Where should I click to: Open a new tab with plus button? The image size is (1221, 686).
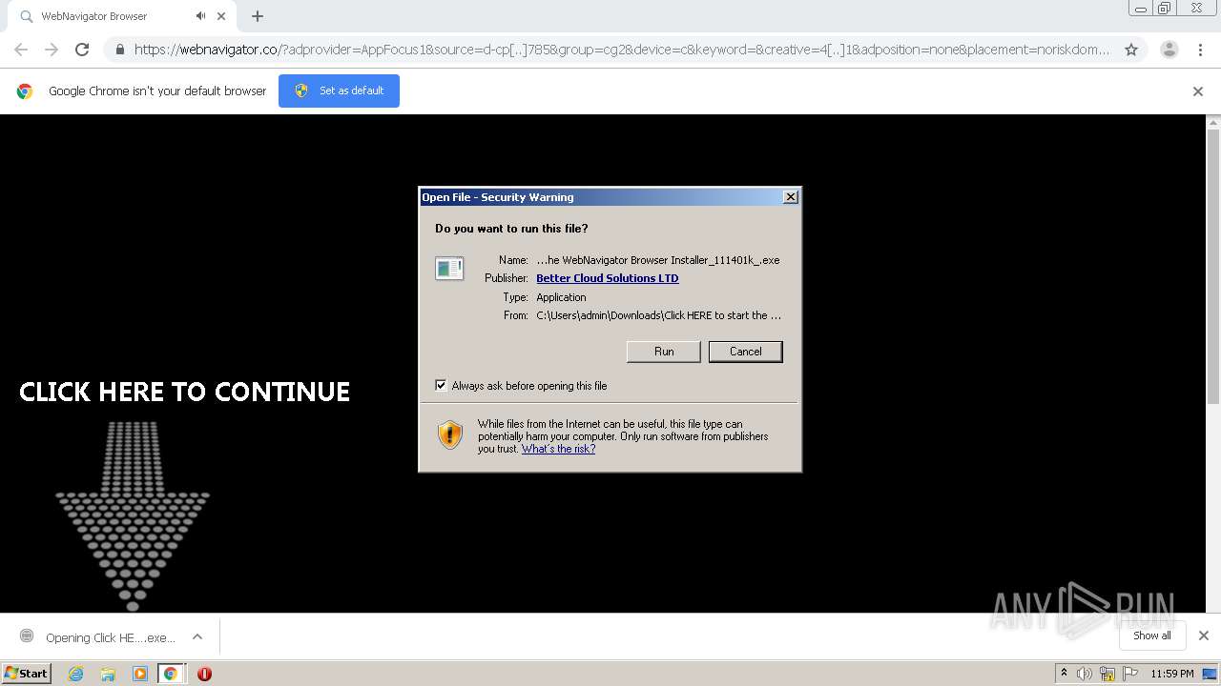(258, 16)
